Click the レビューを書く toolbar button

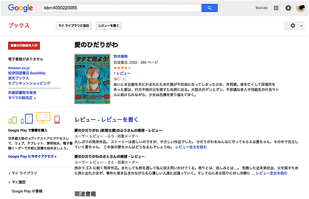point(109,26)
